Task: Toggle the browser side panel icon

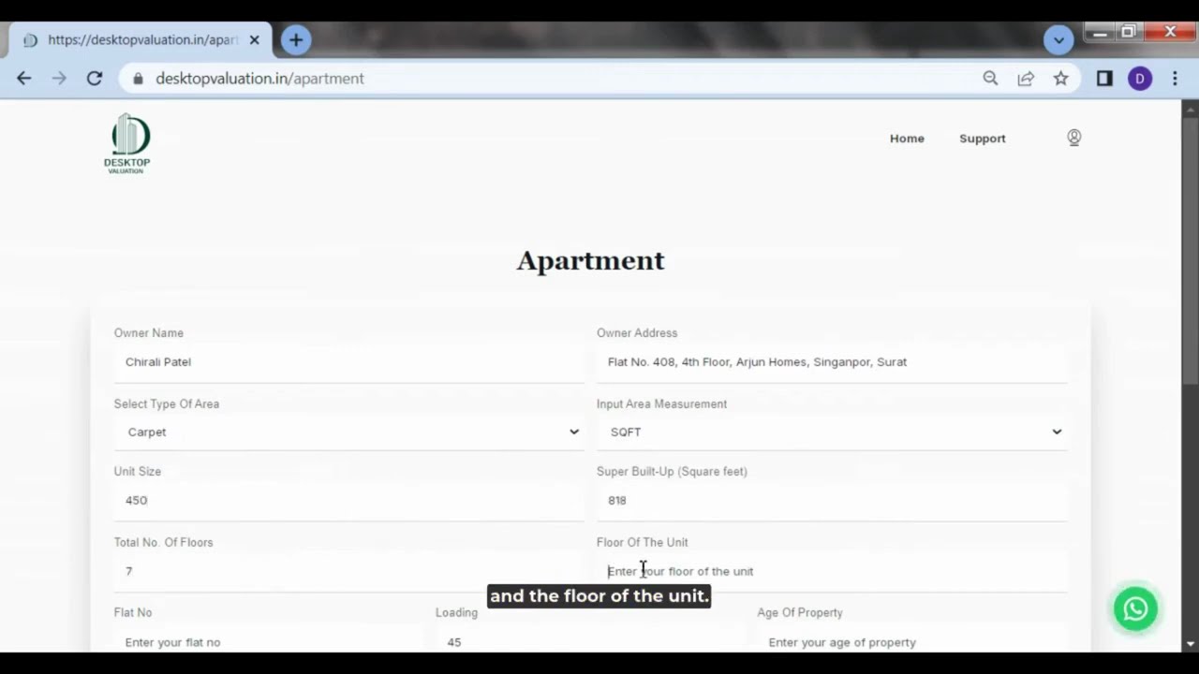Action: [x=1104, y=79]
